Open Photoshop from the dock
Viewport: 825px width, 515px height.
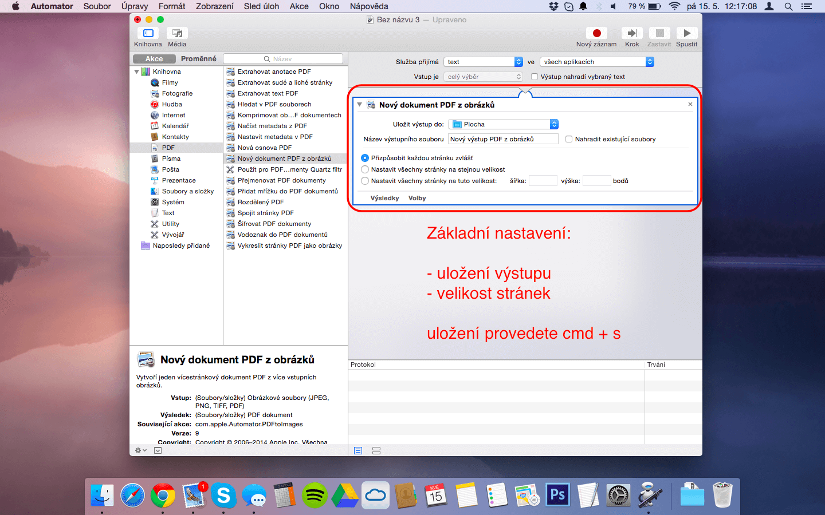[557, 495]
